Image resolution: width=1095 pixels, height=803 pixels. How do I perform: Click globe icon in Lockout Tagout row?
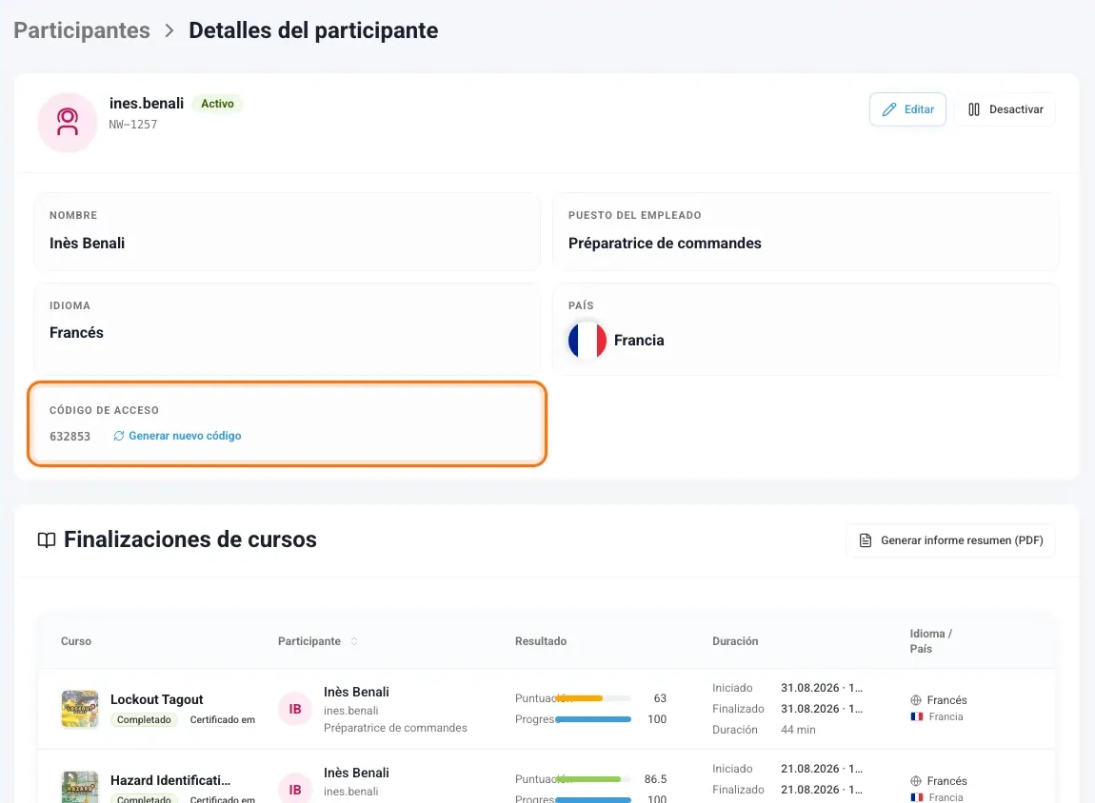click(916, 699)
